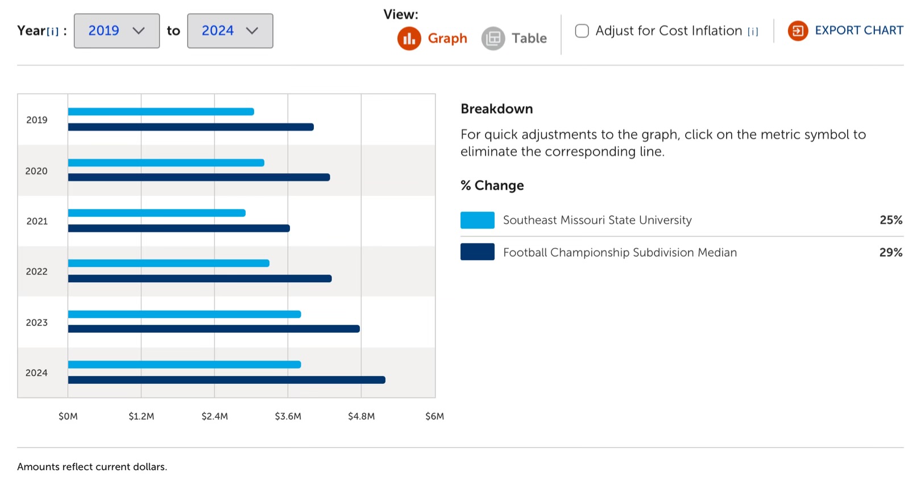The height and width of the screenshot is (486, 921).
Task: Click the gray Table view icon
Action: [493, 39]
